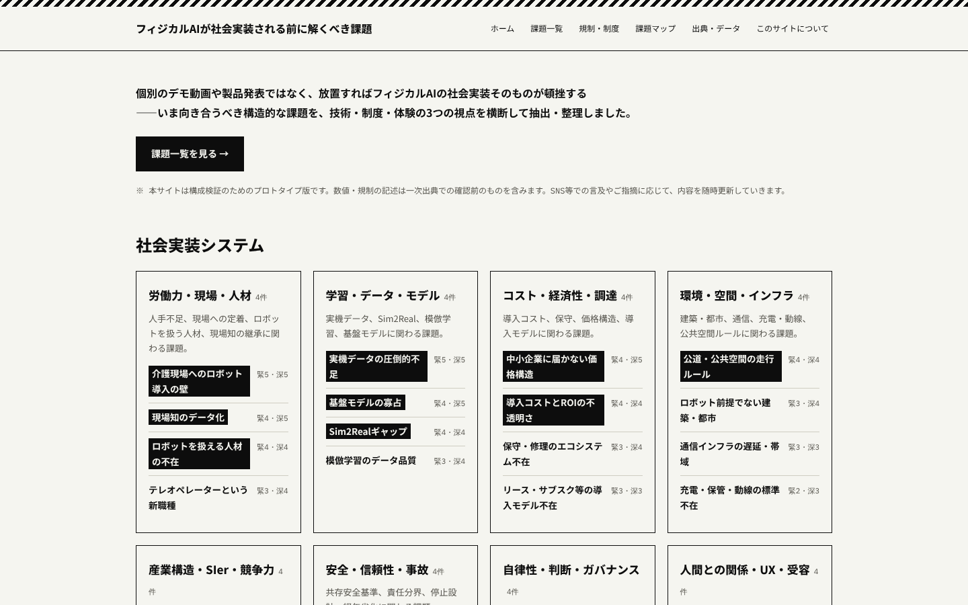968x605 pixels.
Task: Click the 緊5・深5 score beside 実機データの圧倒的不足
Action: (450, 360)
